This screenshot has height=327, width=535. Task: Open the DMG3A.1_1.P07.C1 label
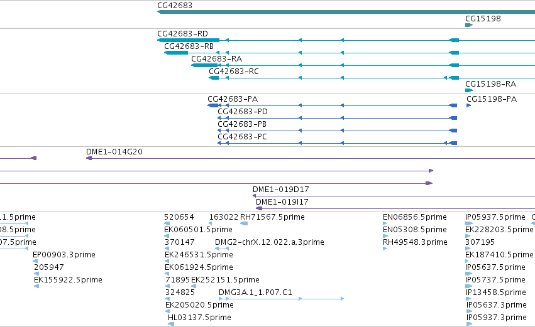point(256,293)
